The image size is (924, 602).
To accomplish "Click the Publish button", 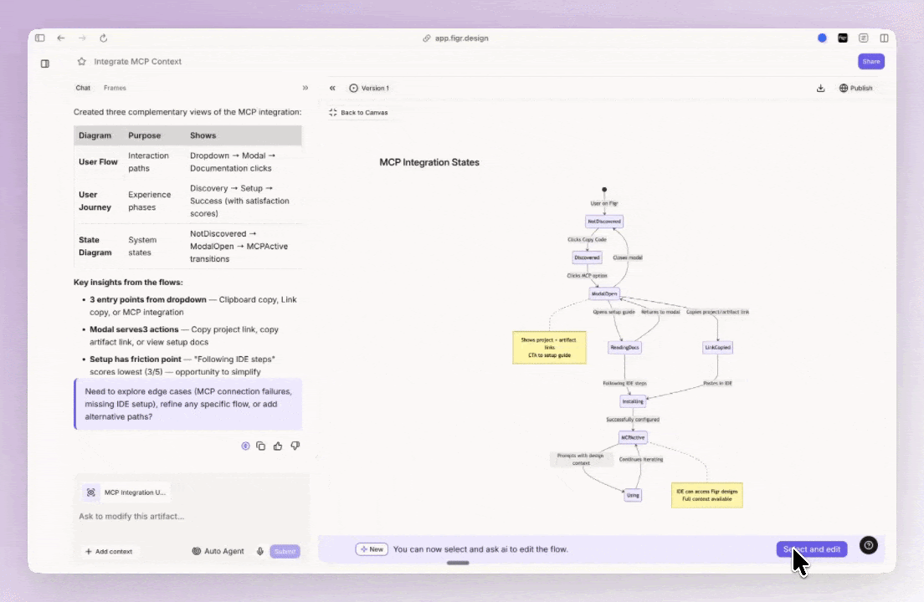I will pyautogui.click(x=855, y=88).
